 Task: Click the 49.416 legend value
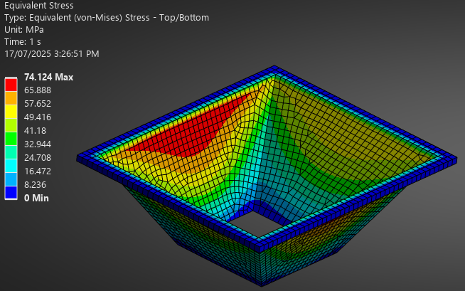(x=38, y=117)
